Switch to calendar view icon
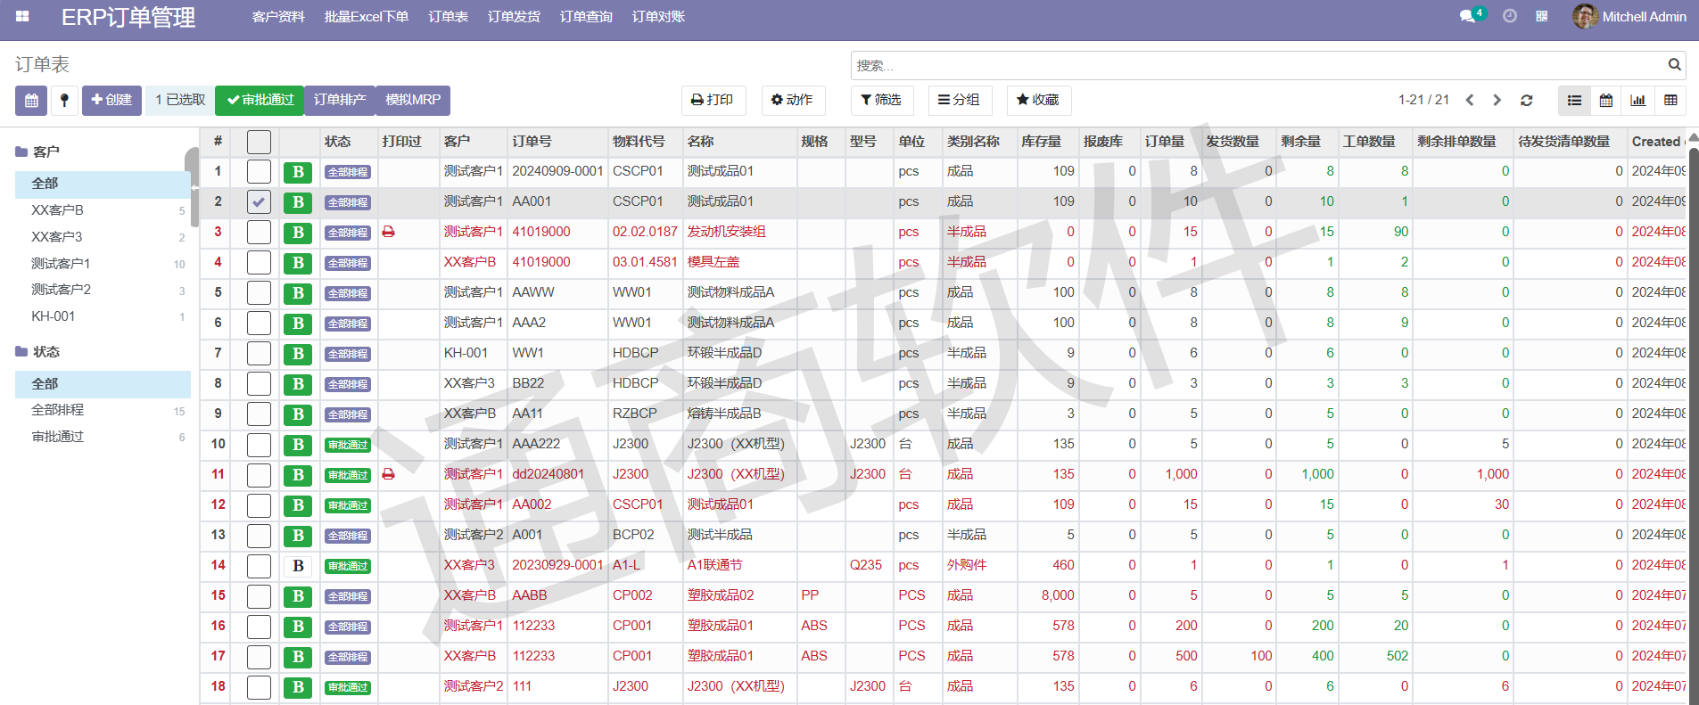1699x705 pixels. coord(1606,101)
